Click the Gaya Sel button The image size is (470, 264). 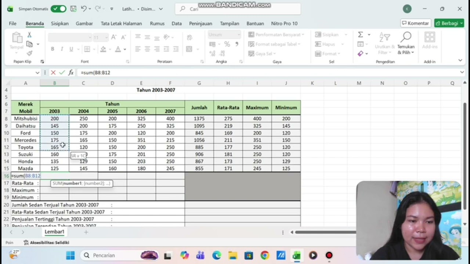(x=261, y=54)
